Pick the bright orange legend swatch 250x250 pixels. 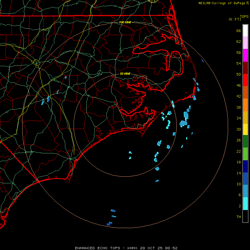(x=245, y=105)
